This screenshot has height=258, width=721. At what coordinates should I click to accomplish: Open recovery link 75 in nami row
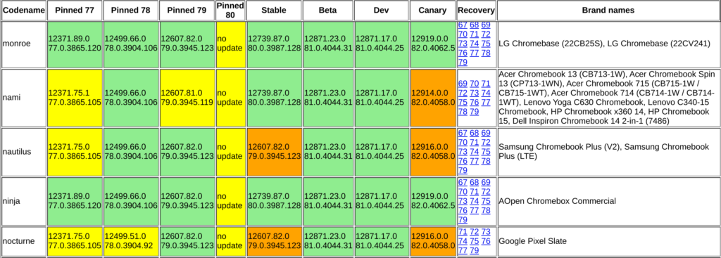coord(463,103)
